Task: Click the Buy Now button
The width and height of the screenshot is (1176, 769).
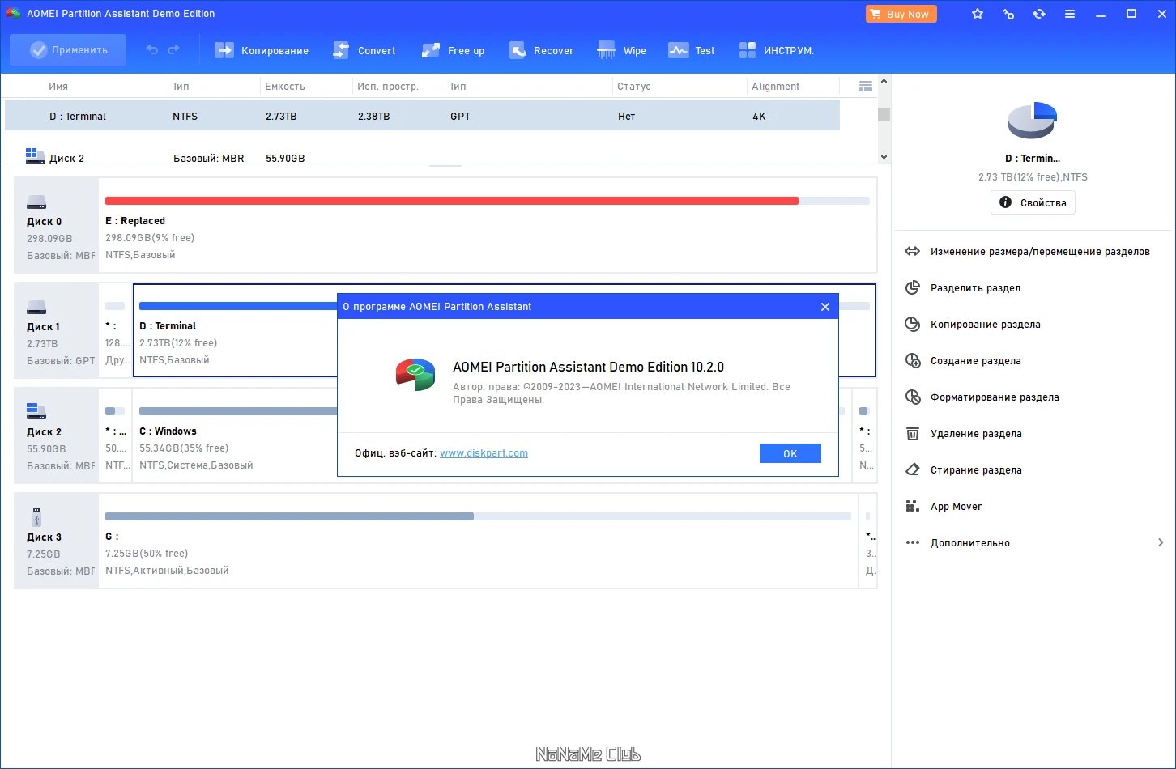Action: click(x=901, y=14)
